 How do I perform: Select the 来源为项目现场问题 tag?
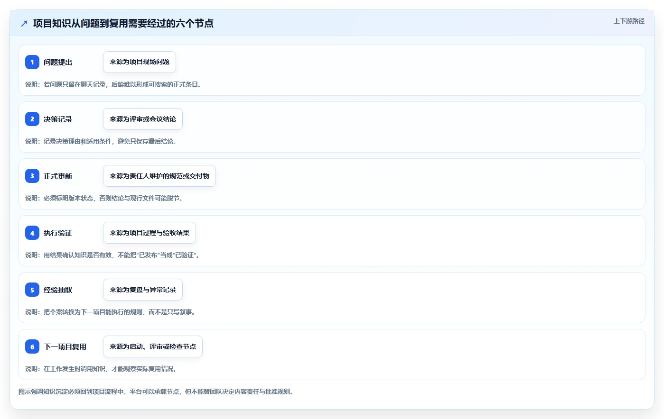[140, 62]
